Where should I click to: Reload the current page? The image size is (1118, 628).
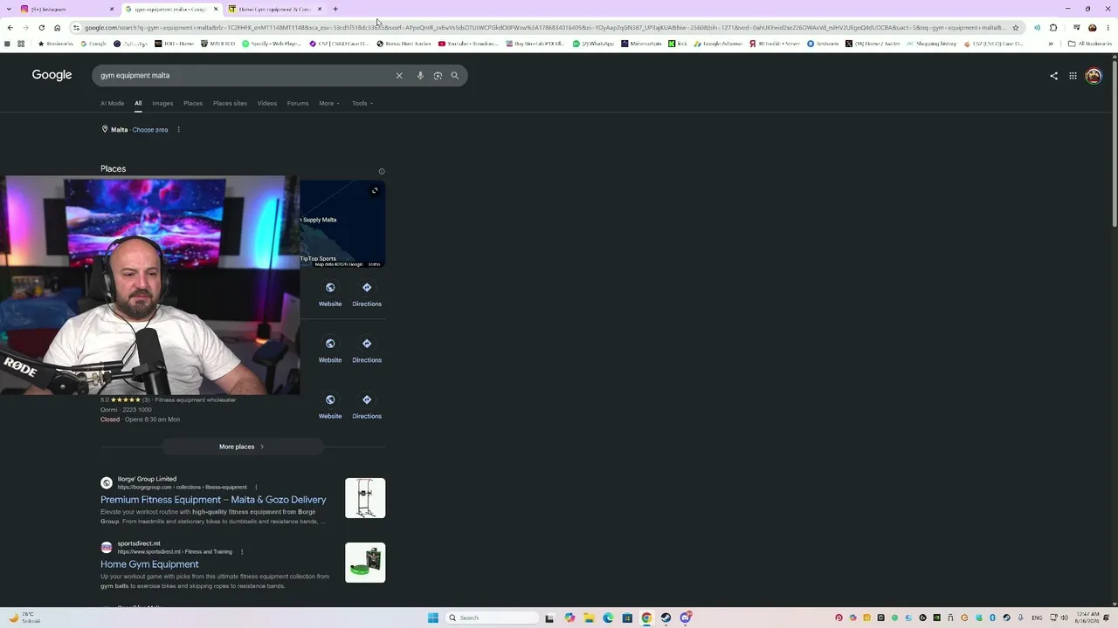[41, 28]
